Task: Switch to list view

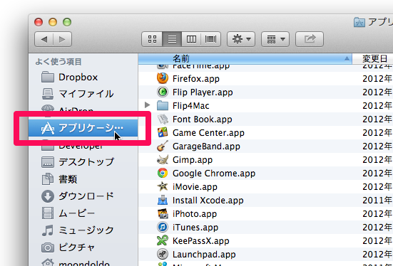Action: [172, 39]
